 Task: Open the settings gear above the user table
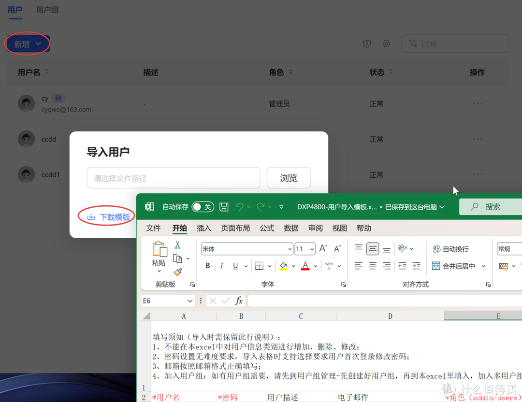(x=386, y=43)
